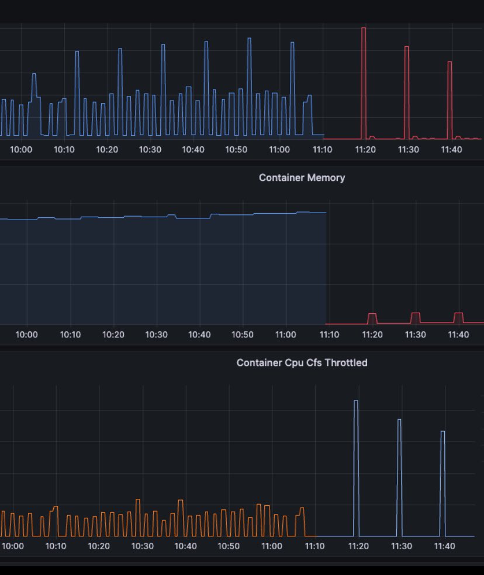Click 10:00 label on Cfs Throttled axis

[x=13, y=546]
